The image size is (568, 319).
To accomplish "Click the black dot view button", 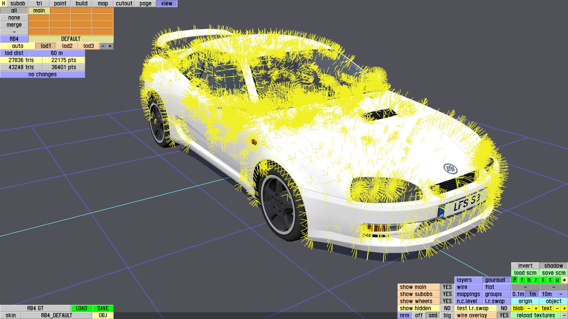I will [564, 280].
